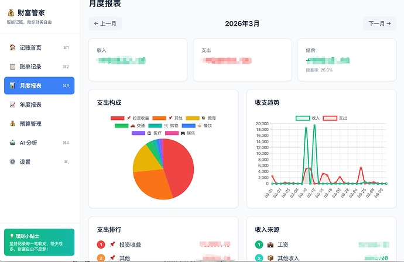Open 账单记录 via its notepad icon
This screenshot has width=404, height=262.
coord(12,67)
